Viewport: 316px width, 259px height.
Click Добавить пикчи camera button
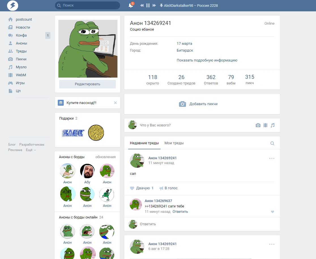(x=198, y=104)
